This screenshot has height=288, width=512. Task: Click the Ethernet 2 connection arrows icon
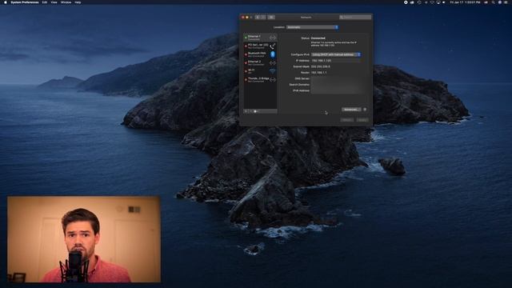pos(272,62)
